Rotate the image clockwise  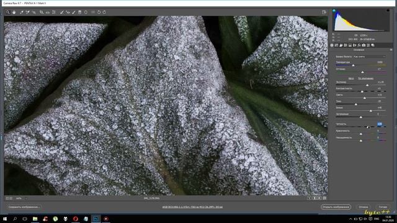(x=104, y=12)
